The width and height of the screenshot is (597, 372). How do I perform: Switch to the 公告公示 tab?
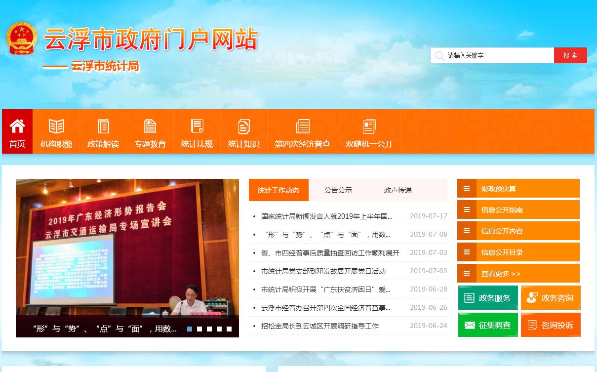[x=338, y=190]
